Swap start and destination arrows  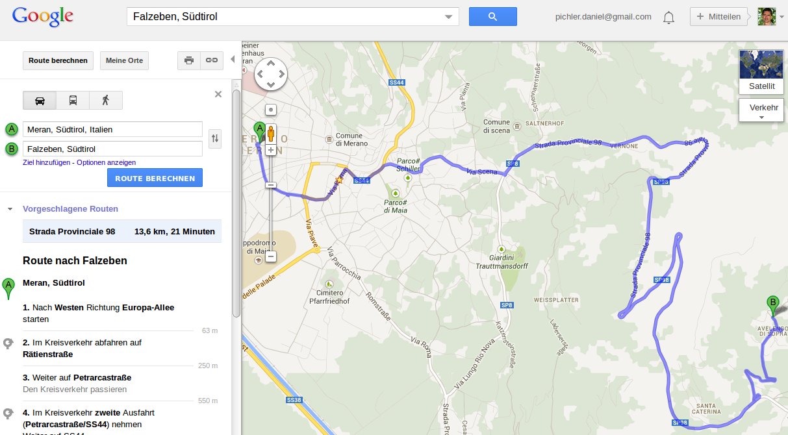[215, 138]
